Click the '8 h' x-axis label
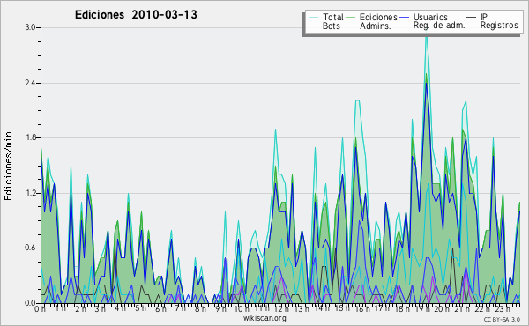This screenshot has width=529, height=326. point(200,308)
